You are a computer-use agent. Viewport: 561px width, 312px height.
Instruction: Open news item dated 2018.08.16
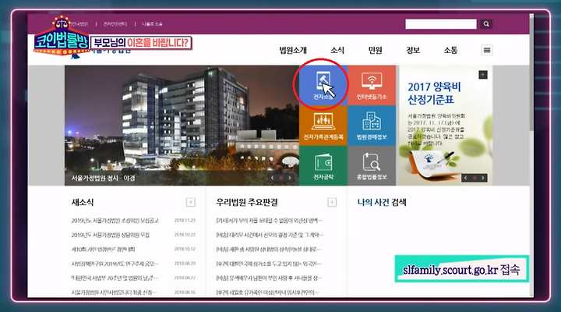click(x=114, y=292)
